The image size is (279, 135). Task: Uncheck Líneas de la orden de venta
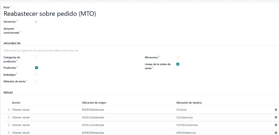point(178,64)
